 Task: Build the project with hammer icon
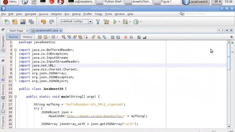(98, 22)
